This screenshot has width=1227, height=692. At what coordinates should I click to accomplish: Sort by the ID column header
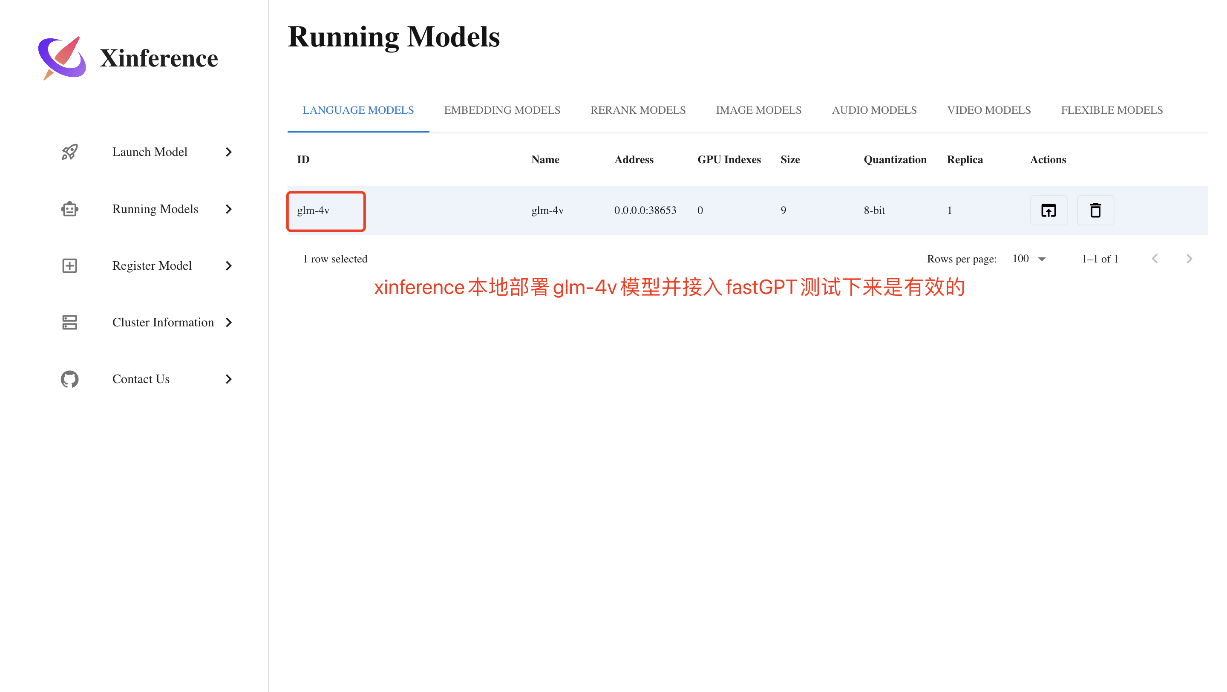[303, 159]
